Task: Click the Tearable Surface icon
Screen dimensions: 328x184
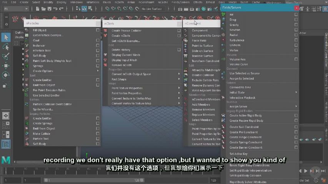Action: click(186, 56)
